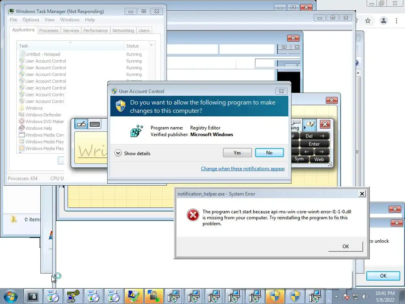Switch to the Applications tab
The height and width of the screenshot is (304, 405).
click(x=23, y=30)
